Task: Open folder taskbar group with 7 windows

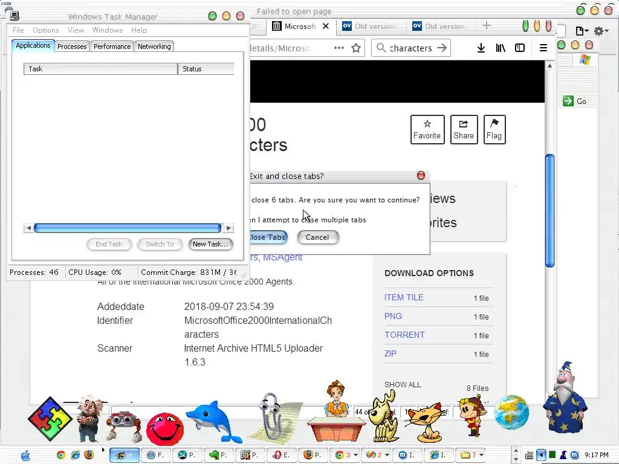Action: coord(470,455)
